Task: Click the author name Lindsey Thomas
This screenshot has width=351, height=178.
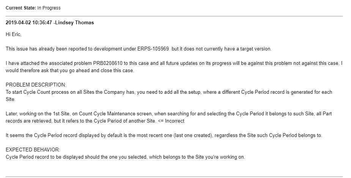Action: click(x=74, y=23)
